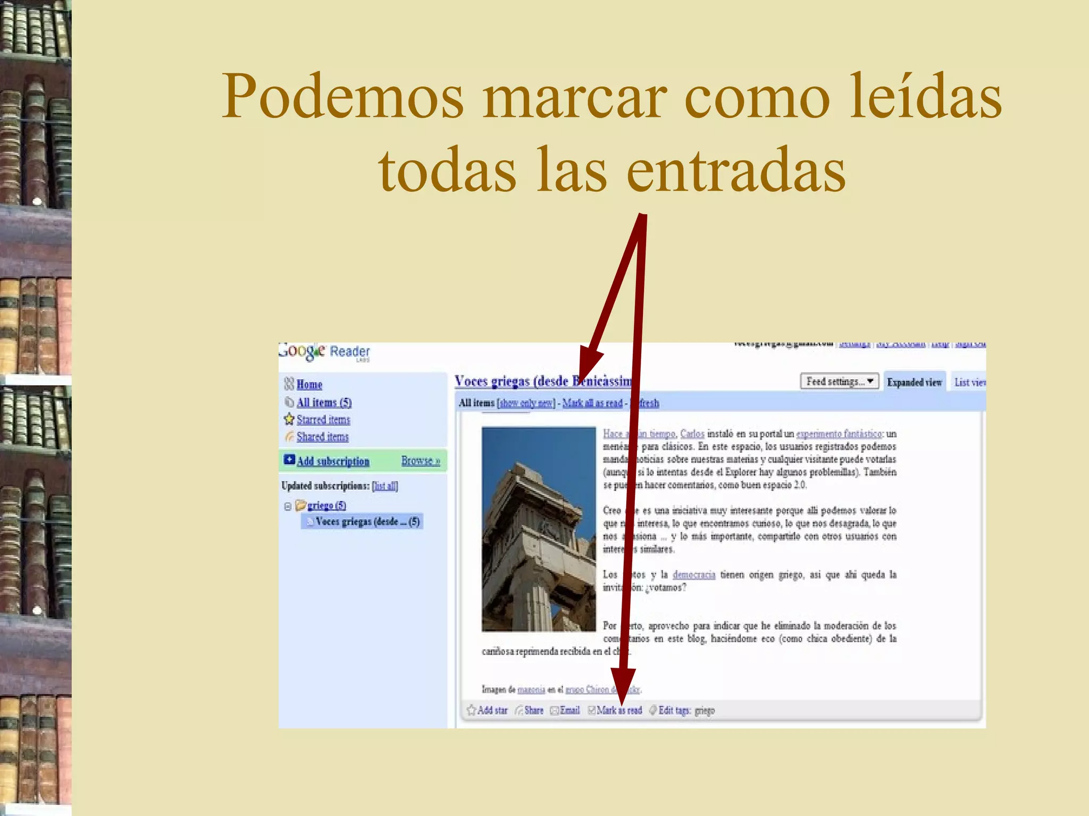Click the show only new link

[526, 403]
